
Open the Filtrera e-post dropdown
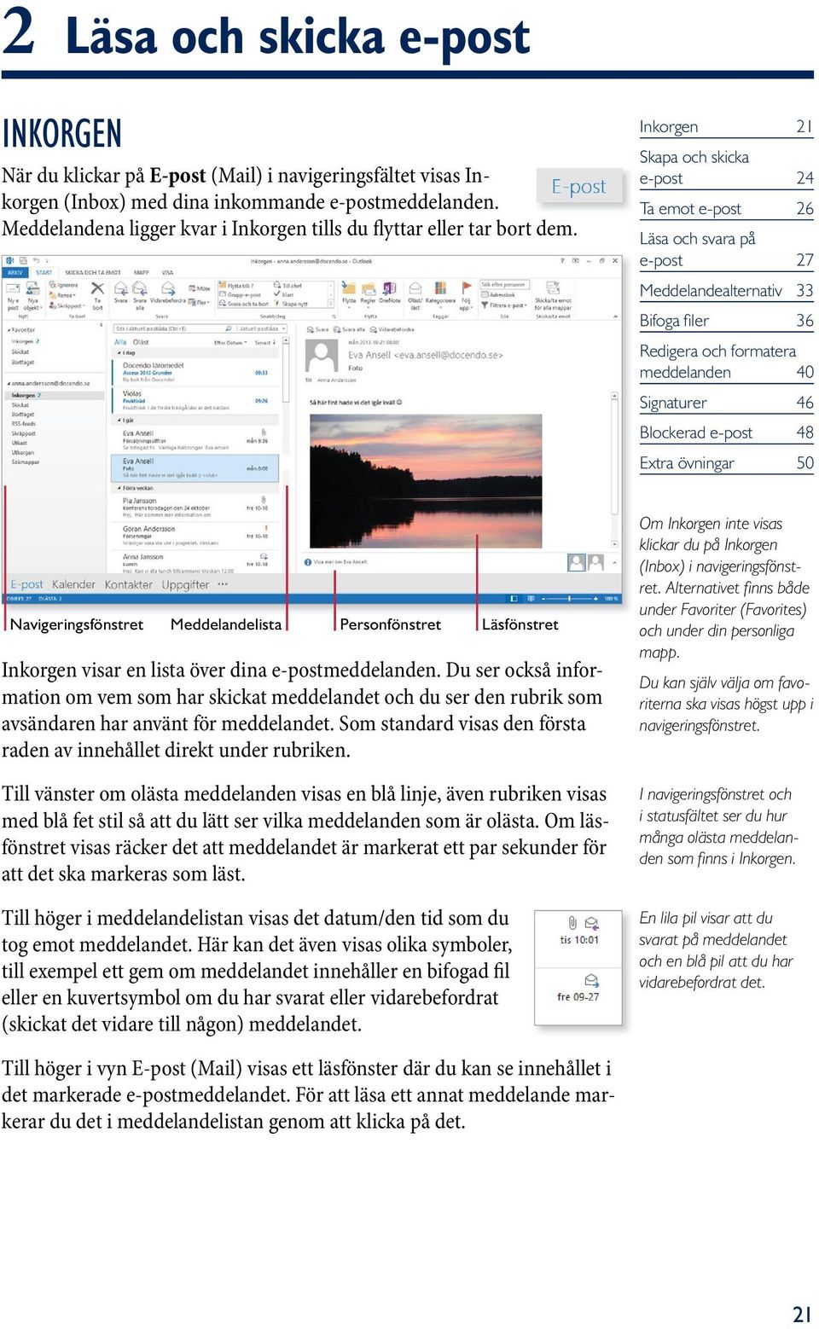504,305
